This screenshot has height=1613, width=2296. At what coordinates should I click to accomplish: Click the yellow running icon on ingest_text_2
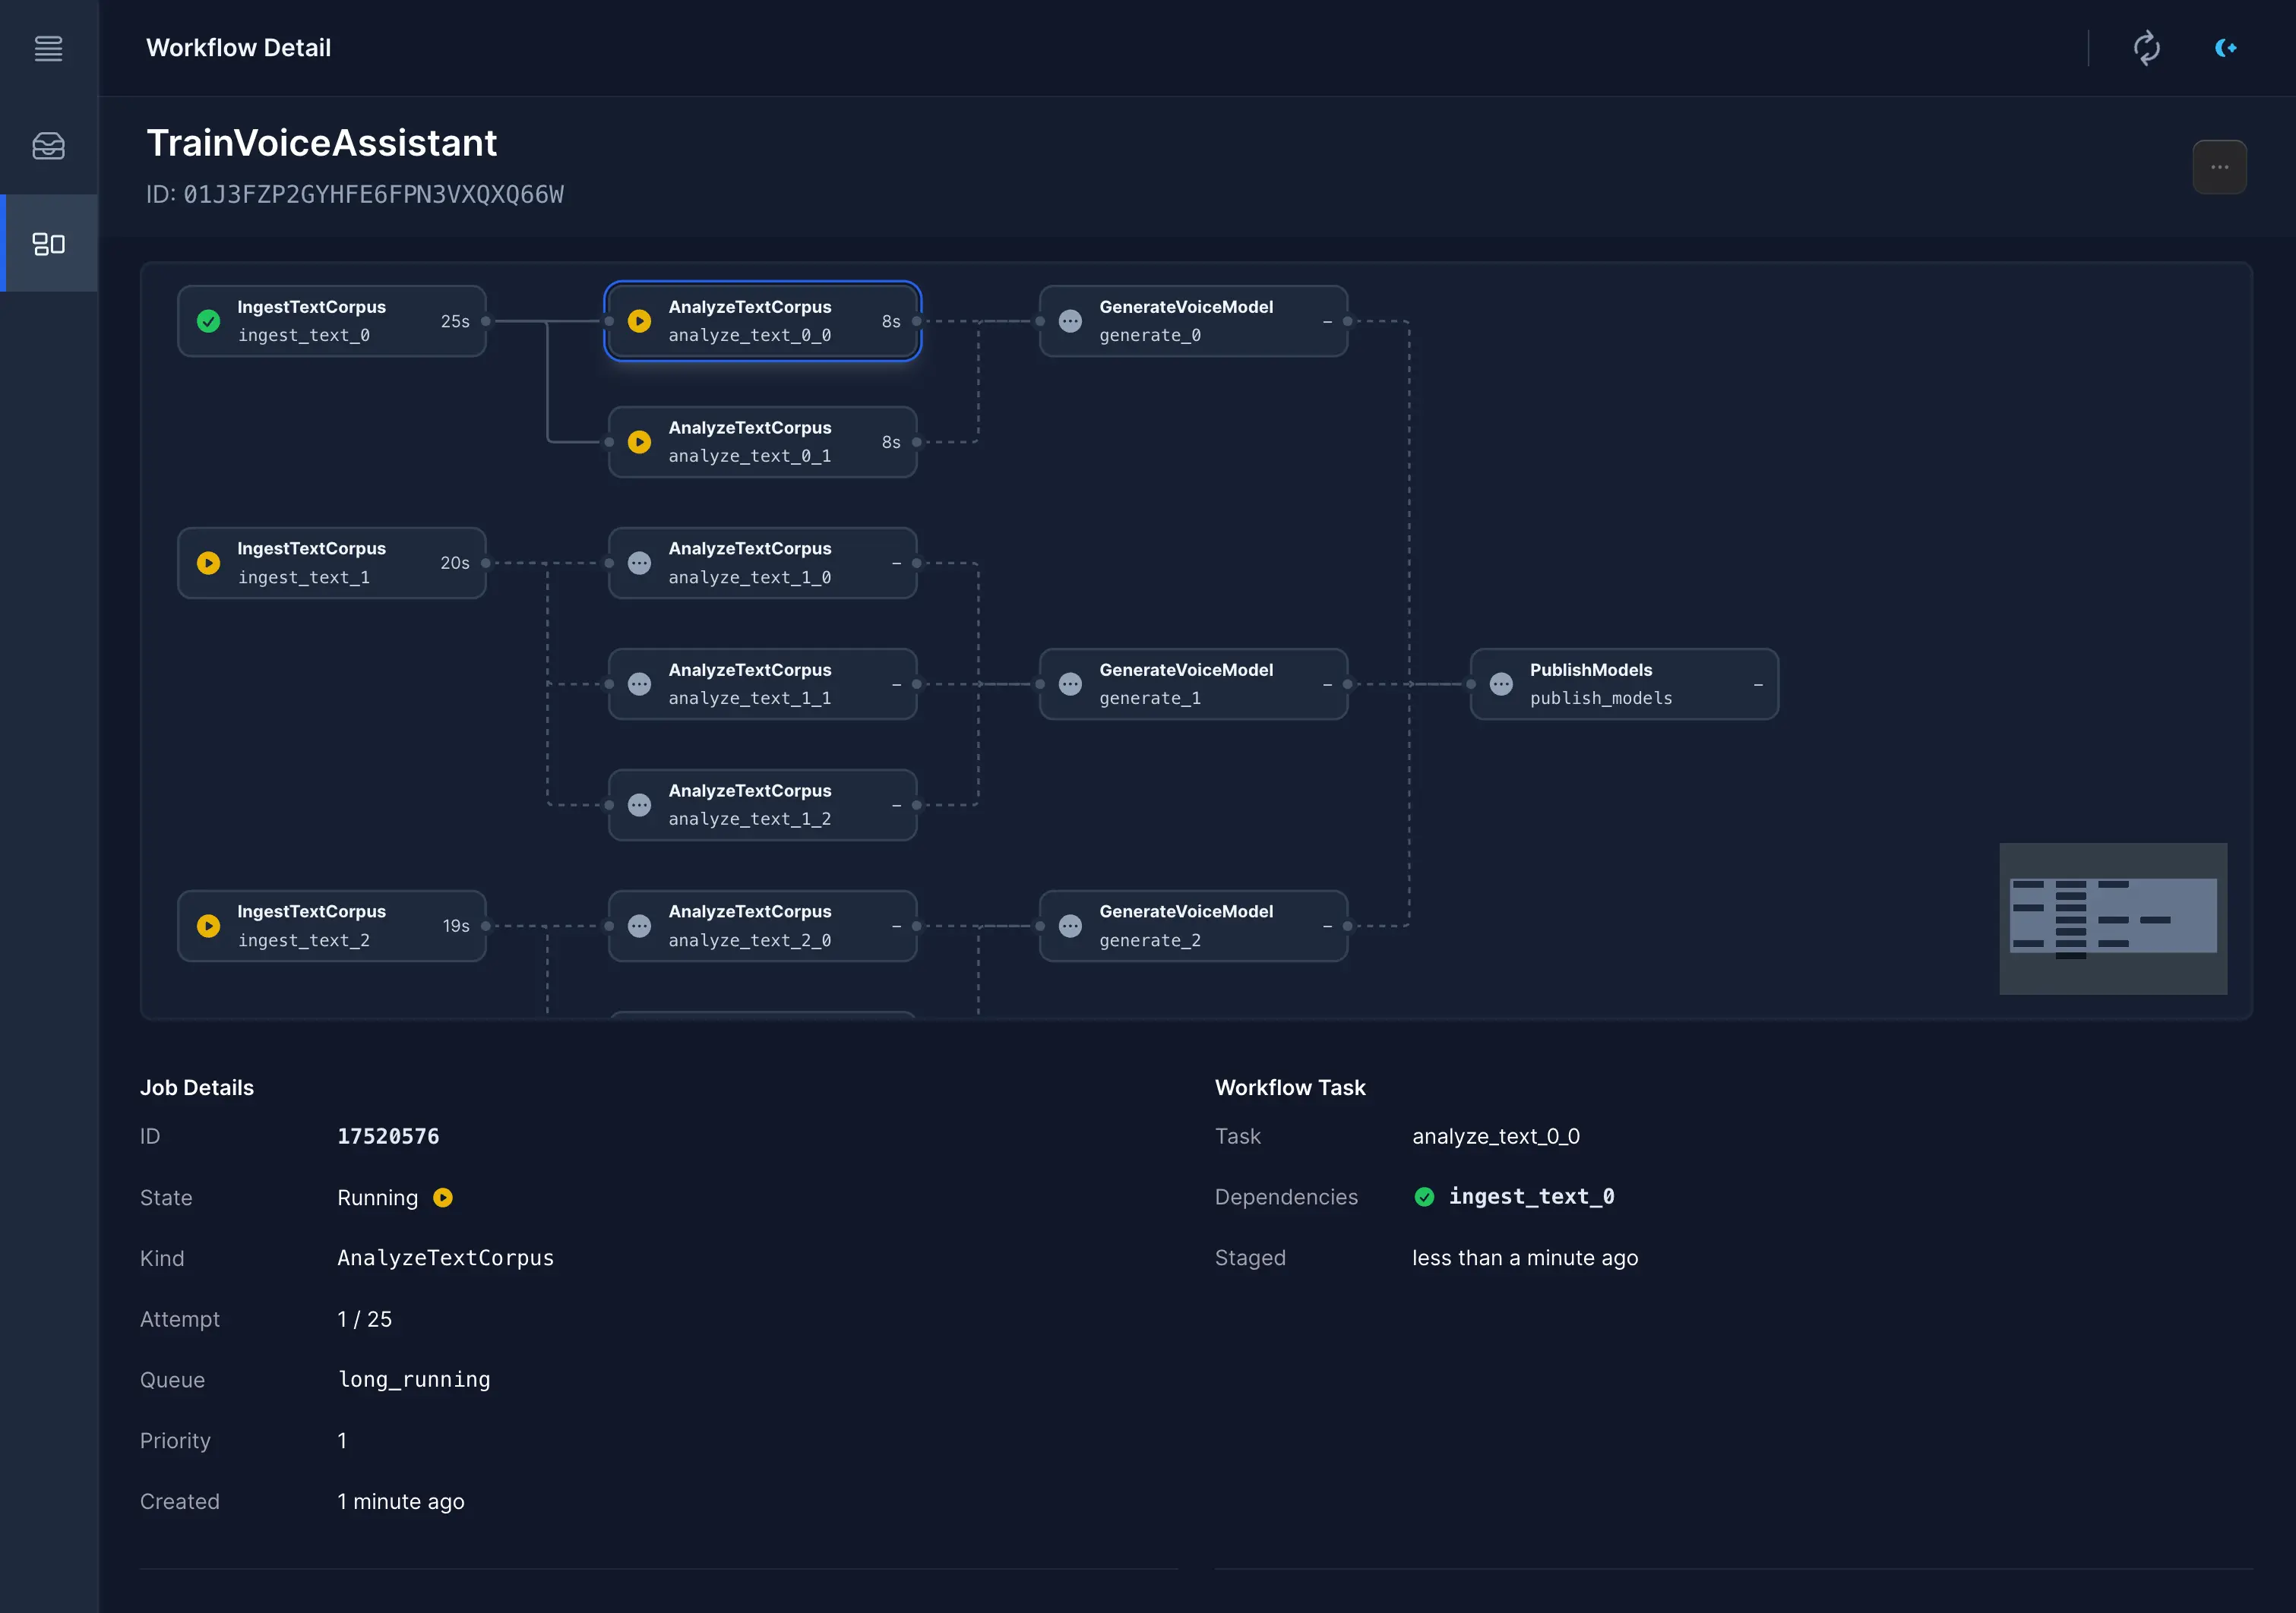tap(210, 925)
